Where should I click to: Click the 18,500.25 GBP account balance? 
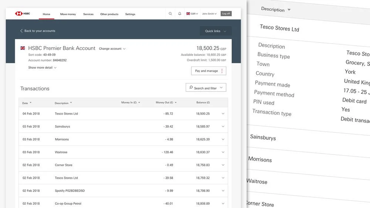211,48
